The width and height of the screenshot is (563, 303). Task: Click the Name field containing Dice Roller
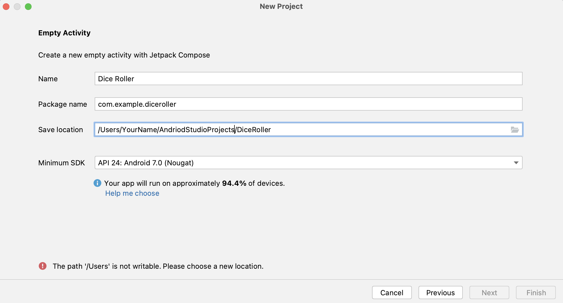coord(308,79)
